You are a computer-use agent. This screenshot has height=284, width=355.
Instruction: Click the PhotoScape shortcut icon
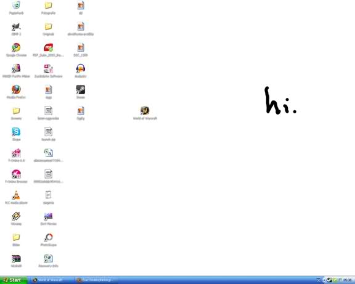[x=48, y=237]
